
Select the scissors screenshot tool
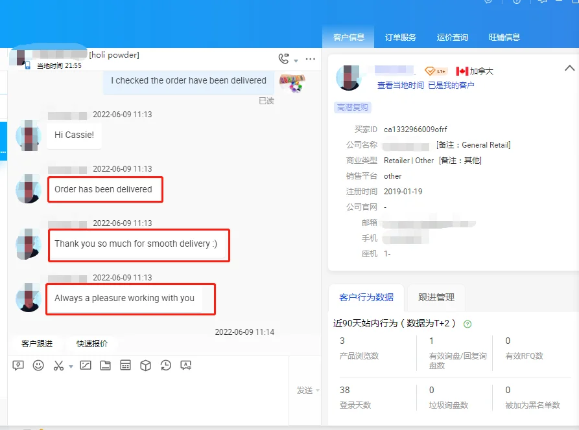tap(58, 365)
